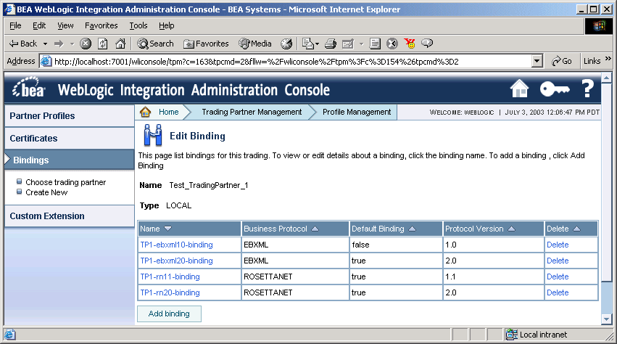
Task: Click the Edit Binding people icon
Action: tap(153, 135)
